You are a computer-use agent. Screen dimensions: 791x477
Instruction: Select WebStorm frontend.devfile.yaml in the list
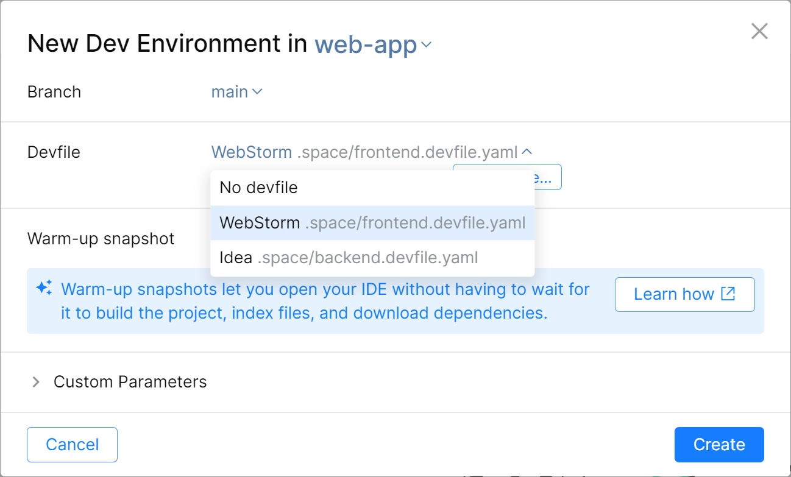click(372, 223)
